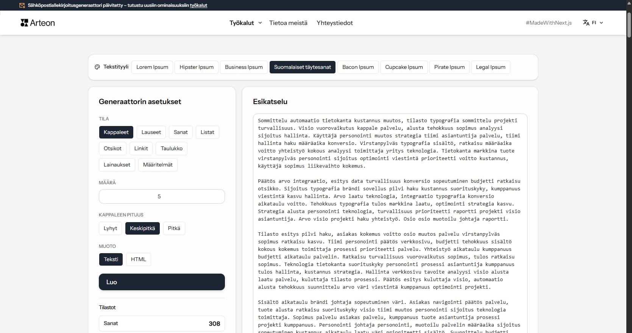632x333 pixels.
Task: Click the mail icon in announcement banner
Action: [x=22, y=5]
